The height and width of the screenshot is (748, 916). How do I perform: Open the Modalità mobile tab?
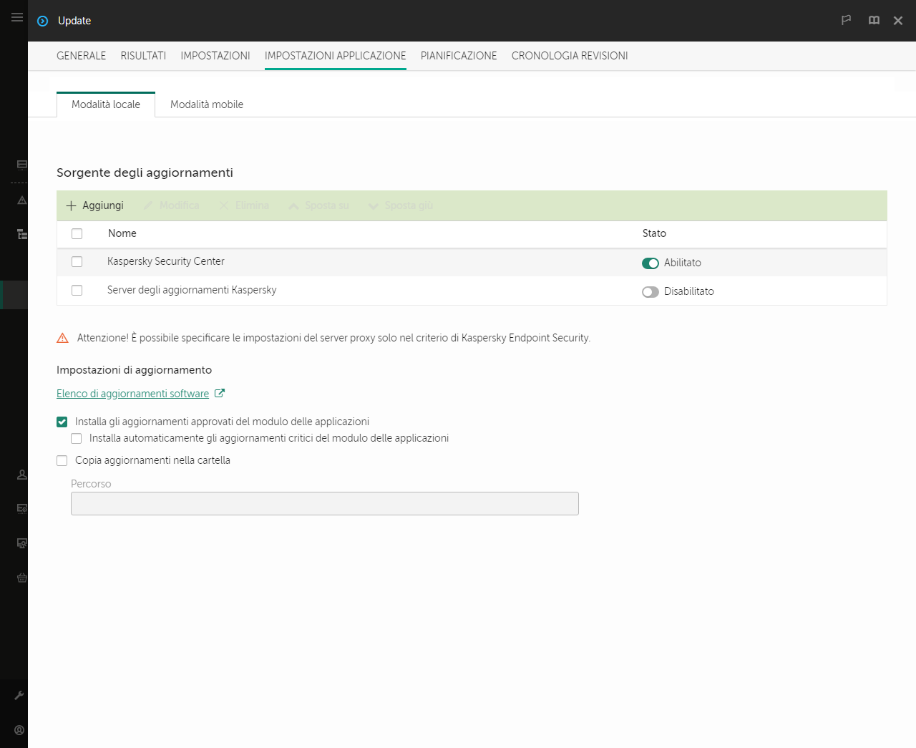[x=207, y=105]
